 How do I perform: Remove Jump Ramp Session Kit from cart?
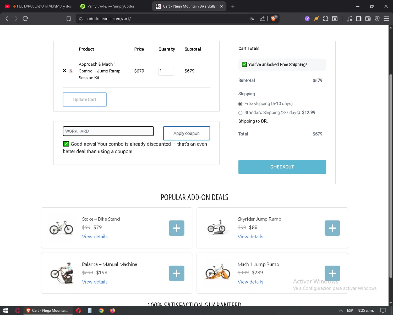click(x=64, y=71)
